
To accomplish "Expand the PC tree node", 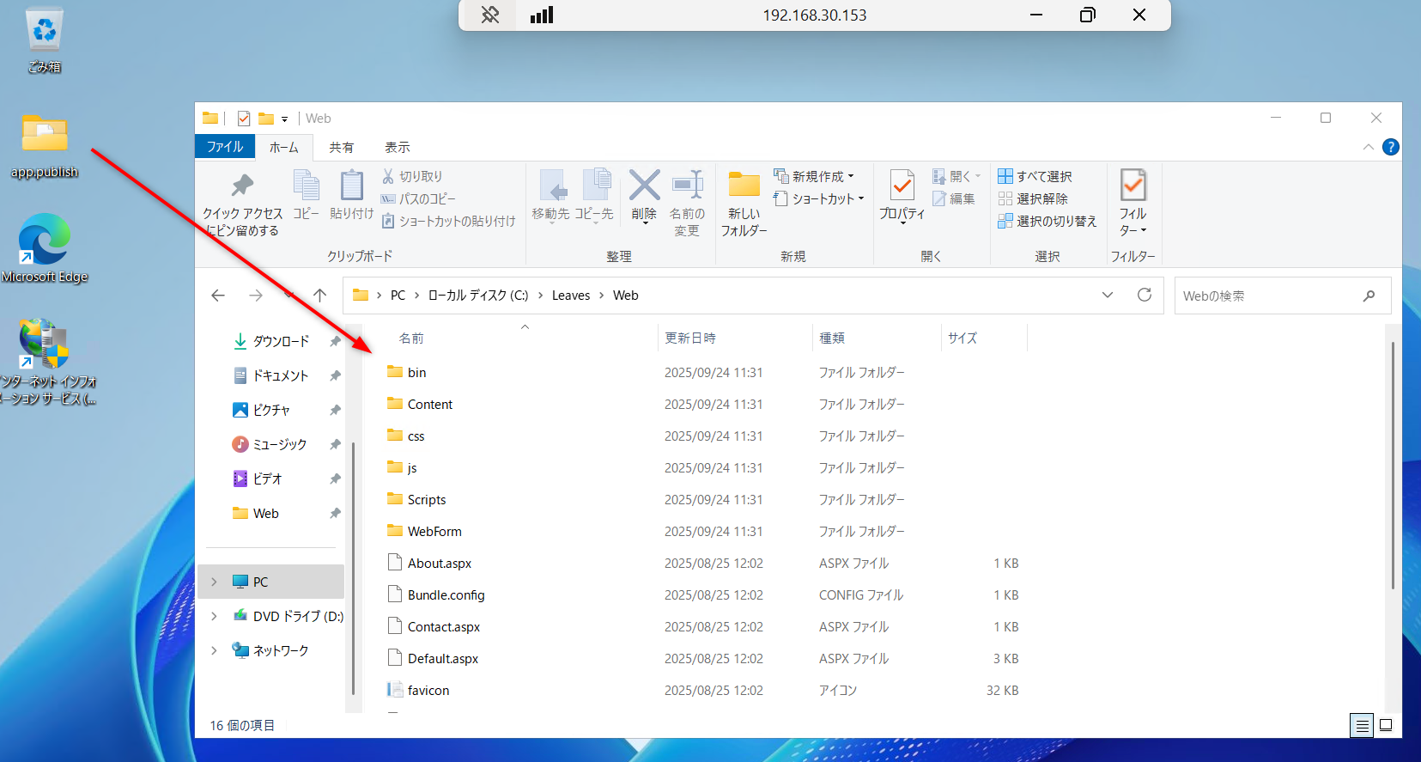I will pos(215,582).
